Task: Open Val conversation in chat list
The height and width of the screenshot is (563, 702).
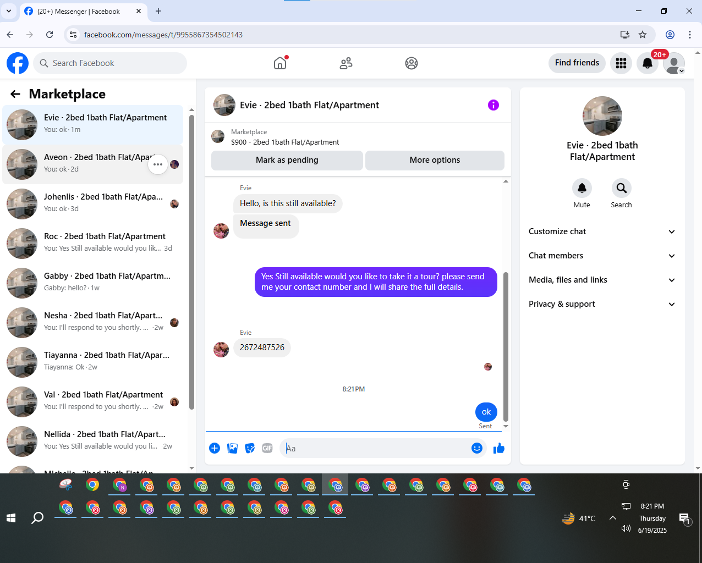Action: coord(93,402)
